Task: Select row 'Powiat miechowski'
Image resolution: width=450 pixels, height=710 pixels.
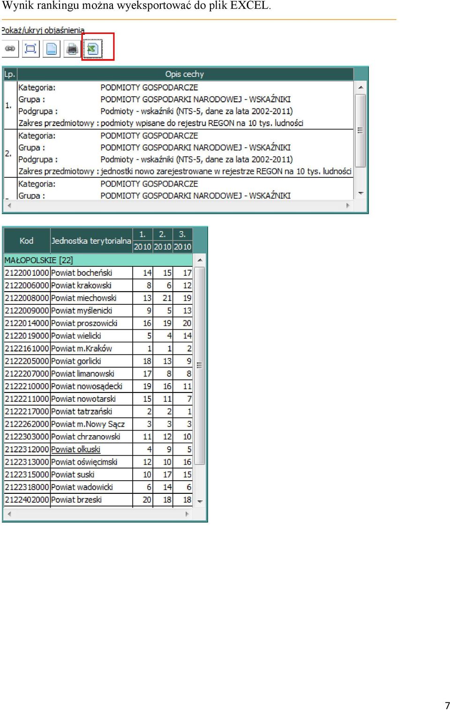Action: pyautogui.click(x=98, y=298)
